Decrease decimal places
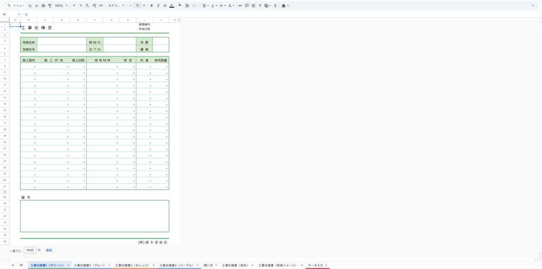 coord(87,5)
